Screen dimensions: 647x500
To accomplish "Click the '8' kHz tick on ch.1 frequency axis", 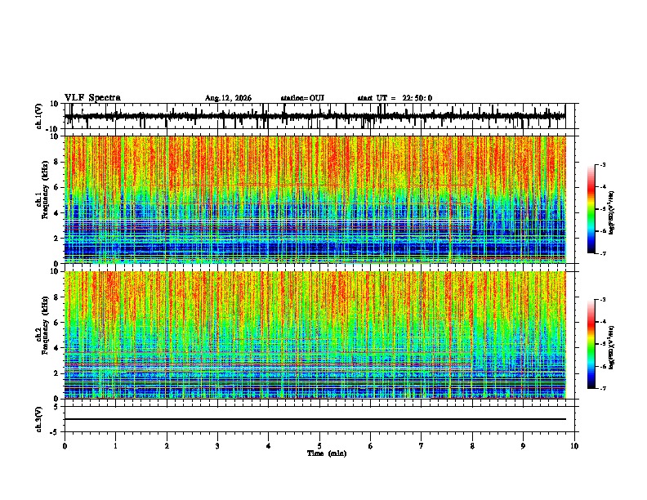I will [56, 162].
